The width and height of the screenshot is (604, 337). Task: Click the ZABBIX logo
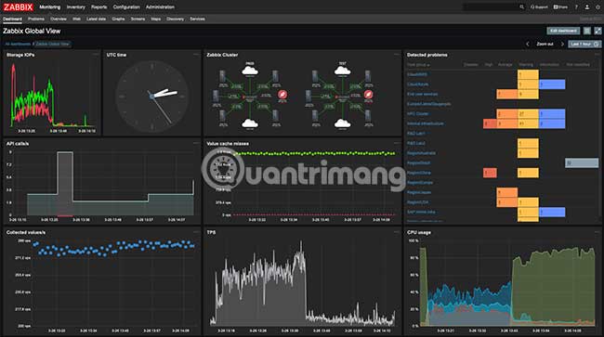pos(18,6)
